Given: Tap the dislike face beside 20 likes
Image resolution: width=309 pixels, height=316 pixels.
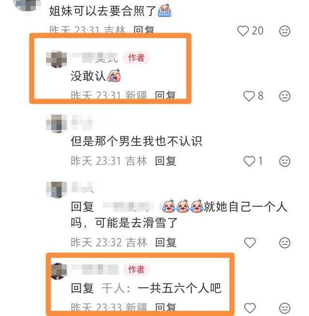Looking at the screenshot, I should pos(285,31).
